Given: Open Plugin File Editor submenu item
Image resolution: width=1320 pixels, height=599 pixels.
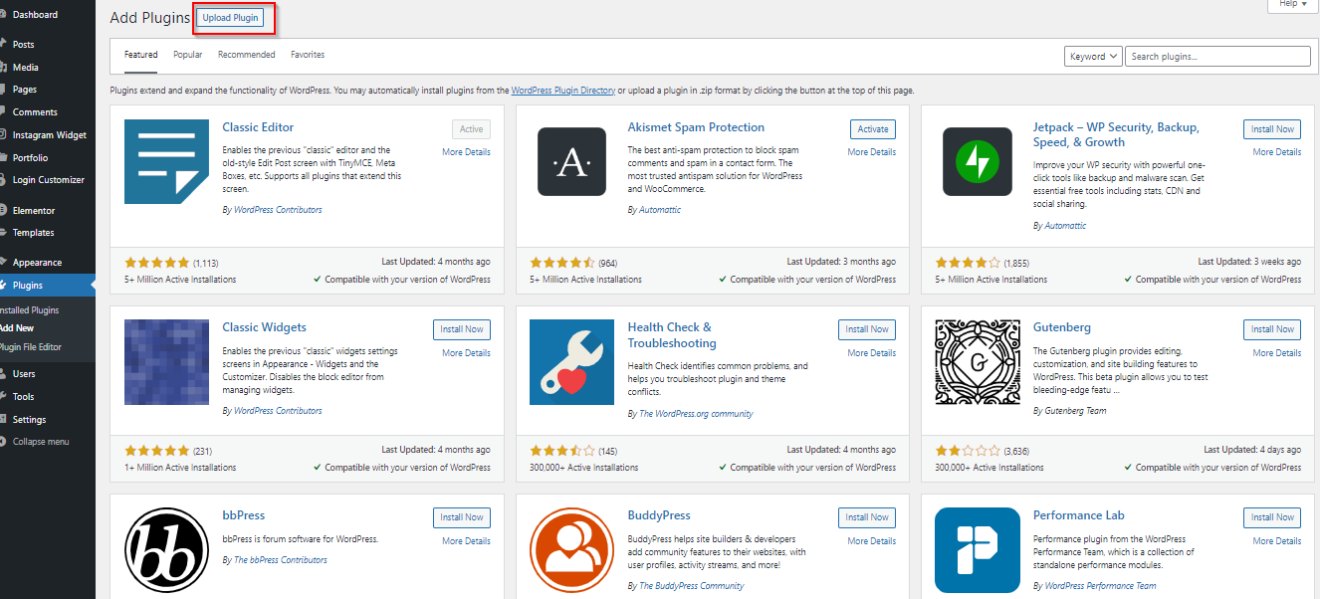Looking at the screenshot, I should pyautogui.click(x=30, y=347).
